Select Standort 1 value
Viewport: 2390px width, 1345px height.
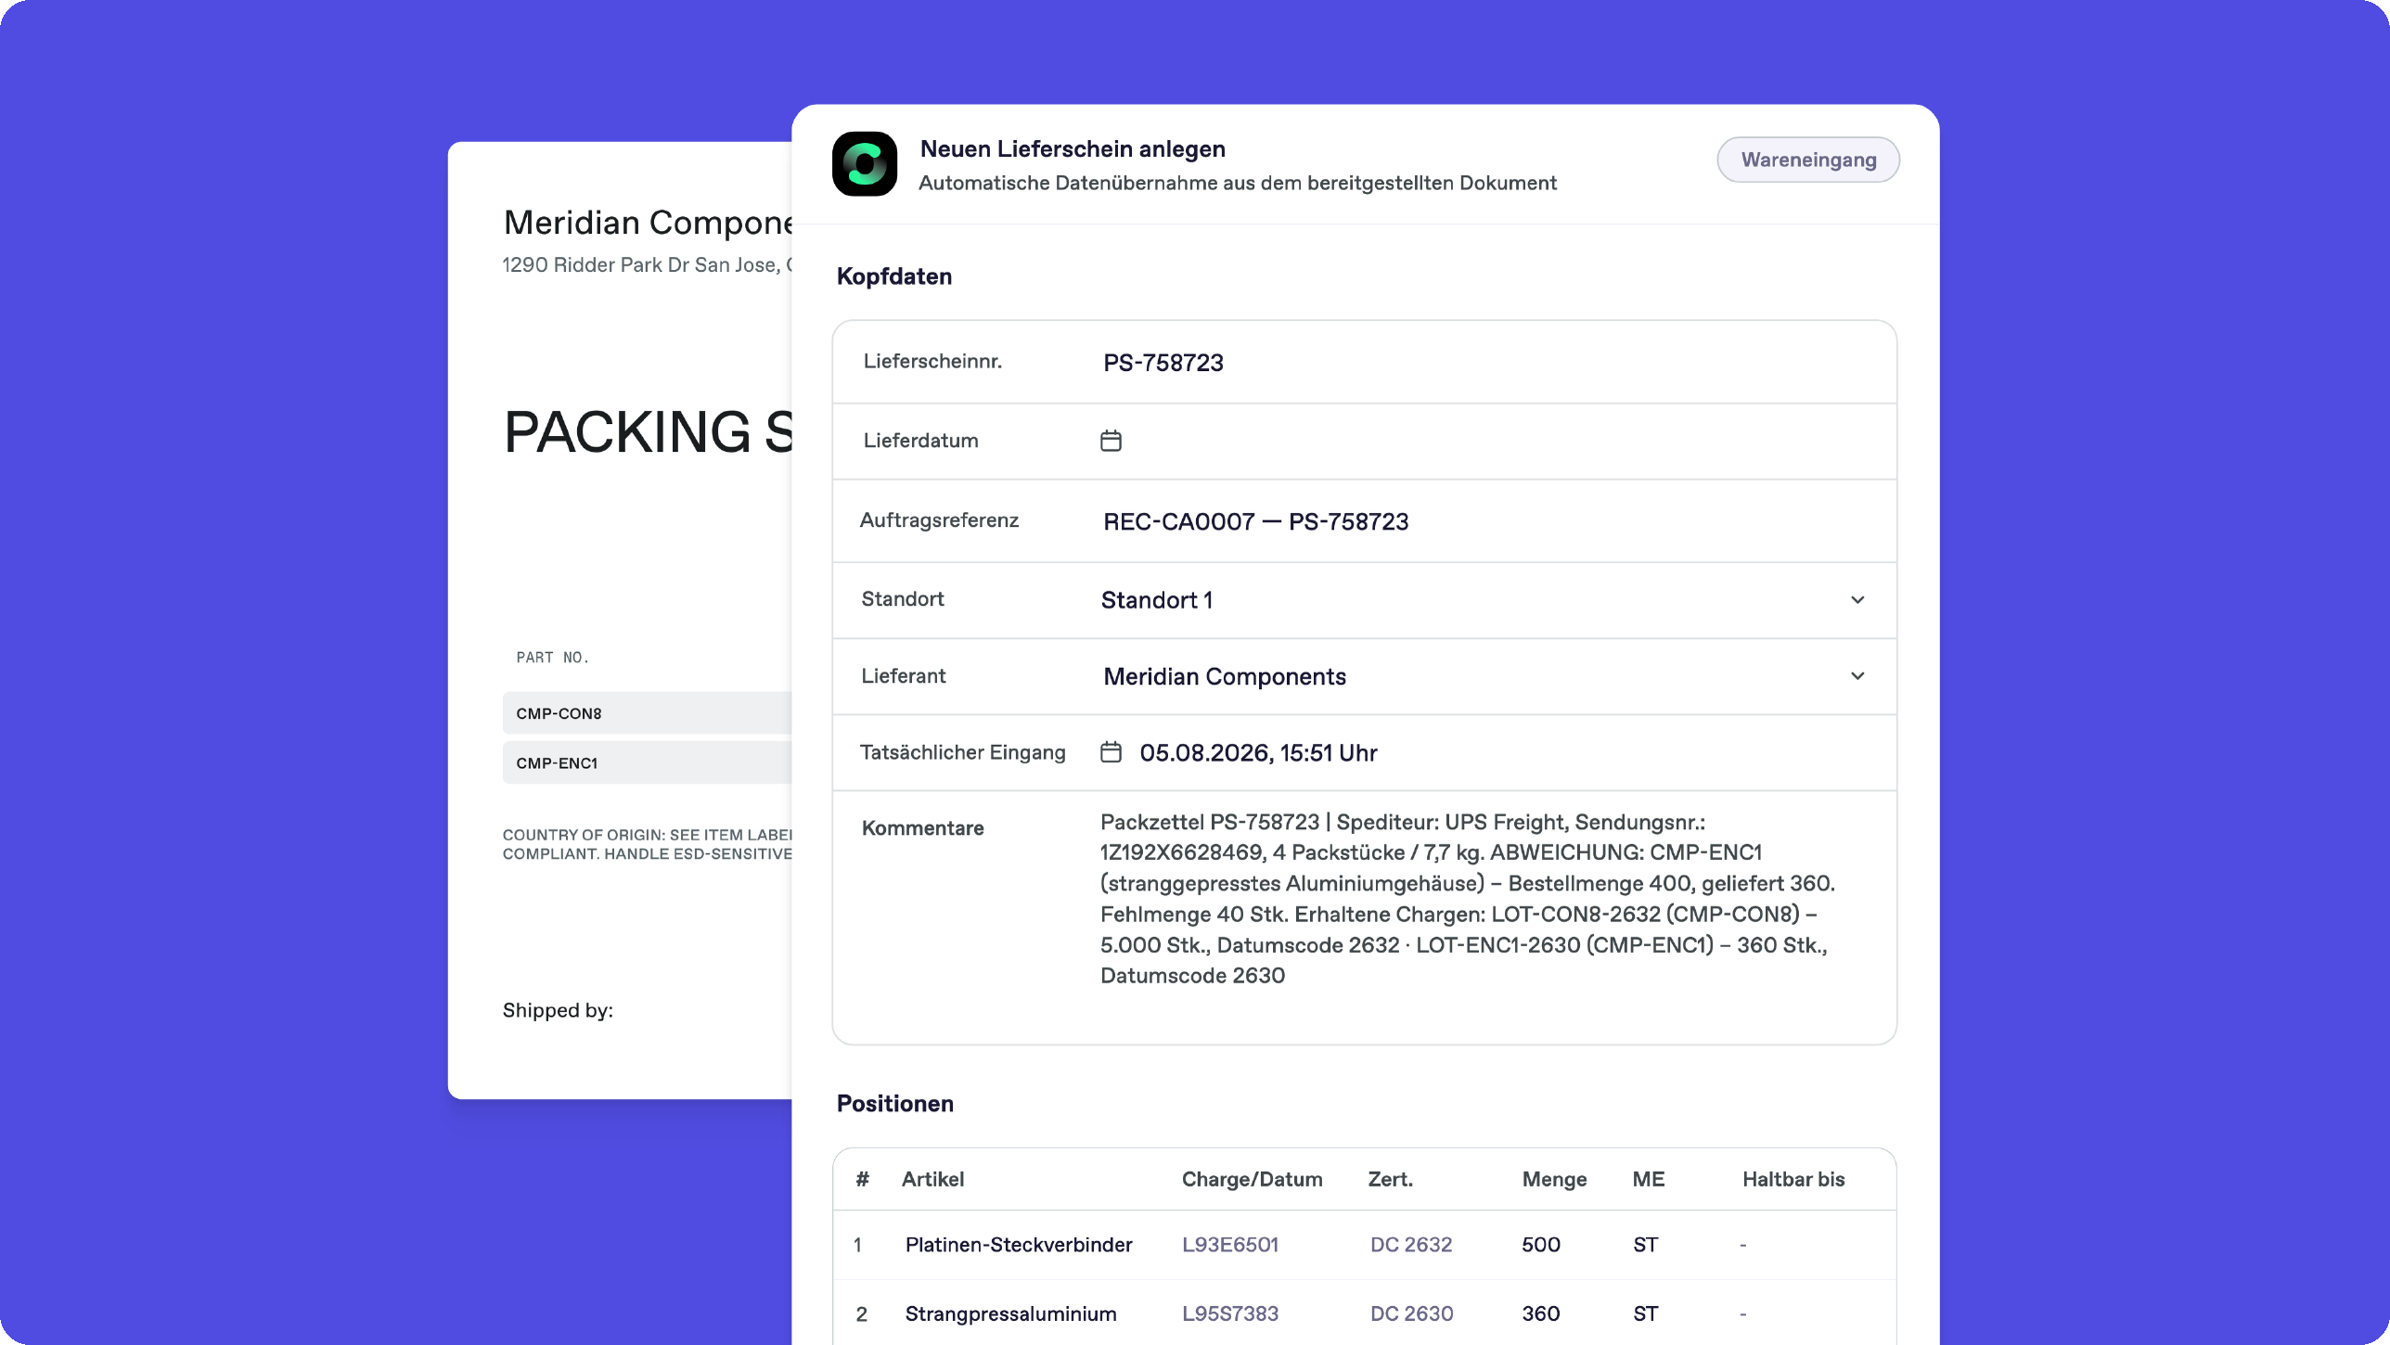click(x=1156, y=600)
